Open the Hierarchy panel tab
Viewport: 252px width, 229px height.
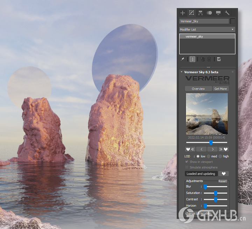coord(201,13)
